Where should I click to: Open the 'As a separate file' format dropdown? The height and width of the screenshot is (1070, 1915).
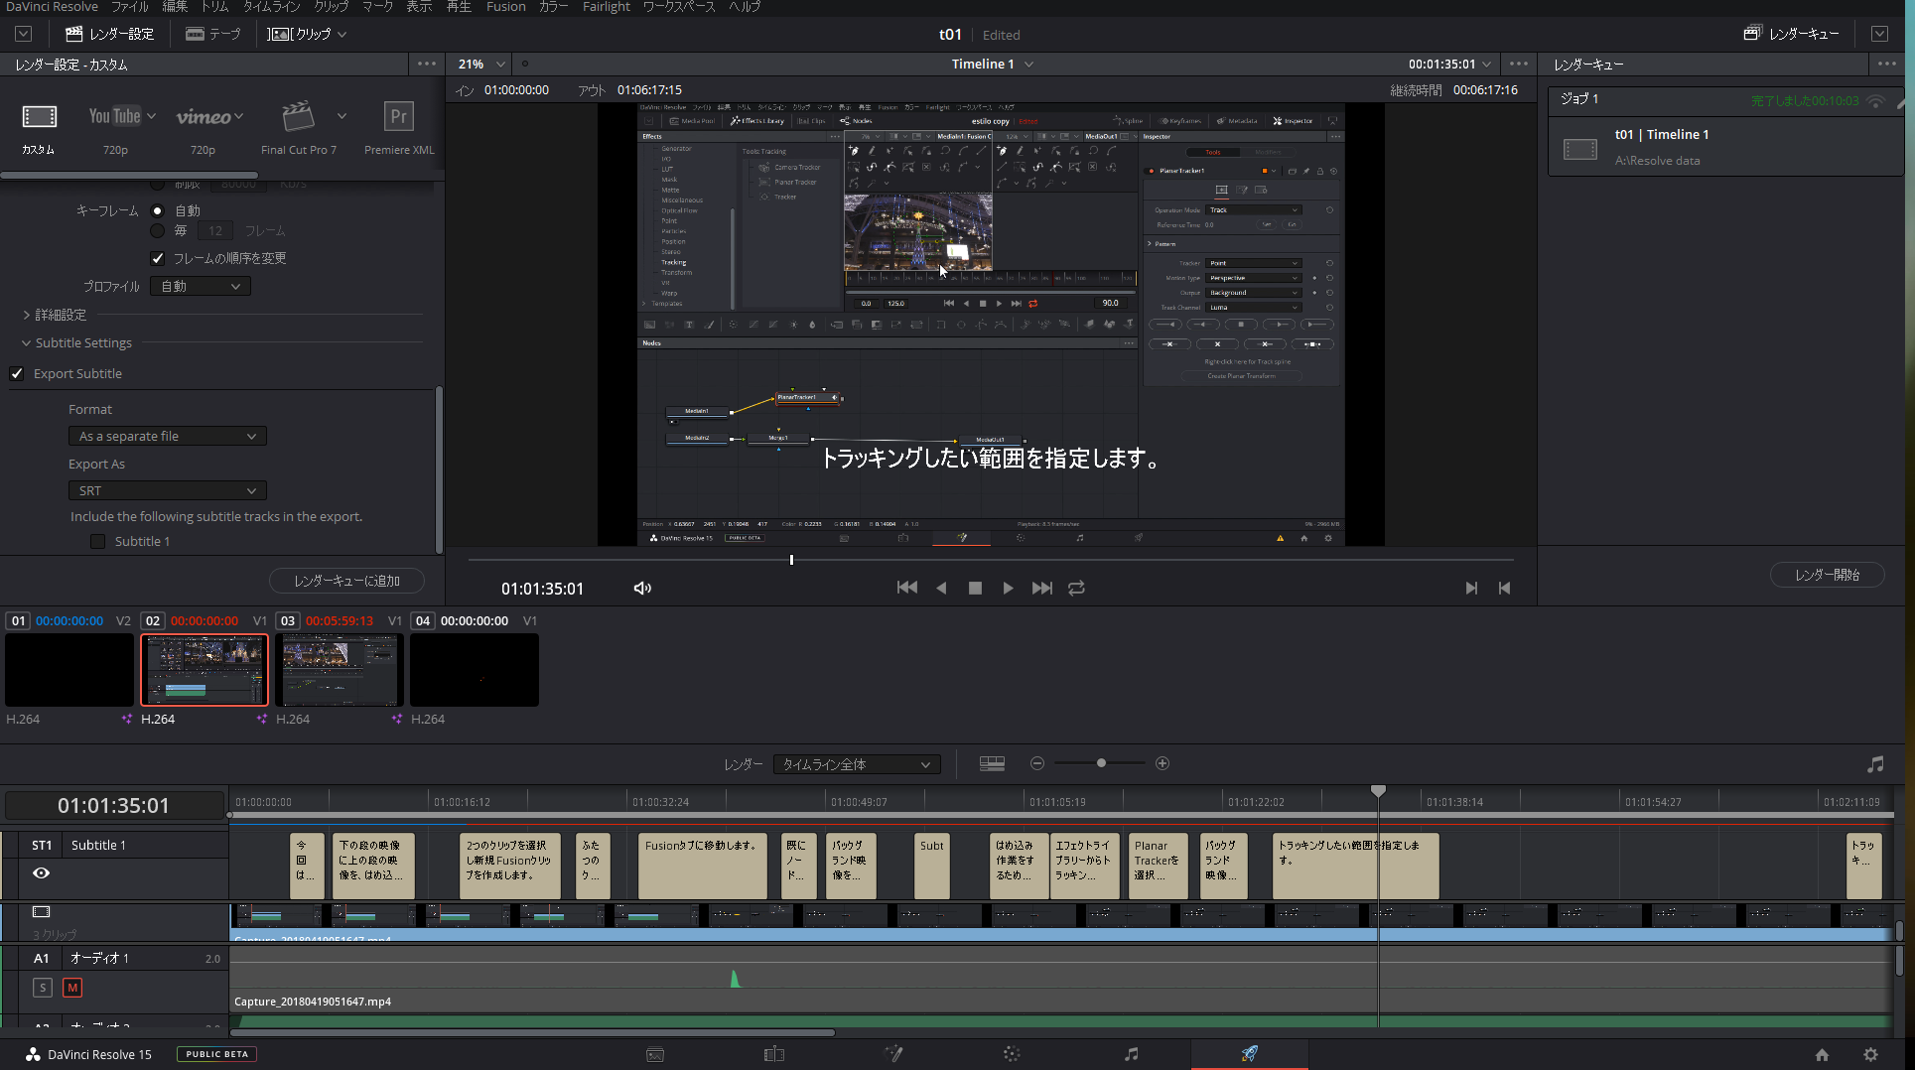click(x=167, y=437)
